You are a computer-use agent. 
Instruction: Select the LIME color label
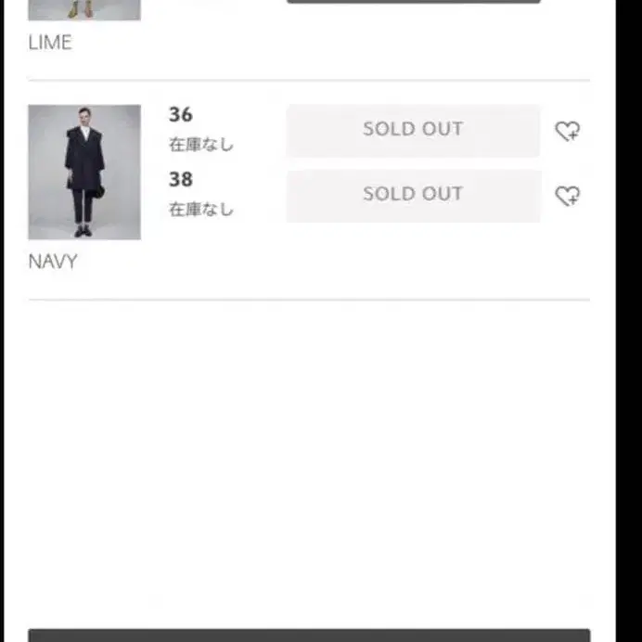point(50,43)
